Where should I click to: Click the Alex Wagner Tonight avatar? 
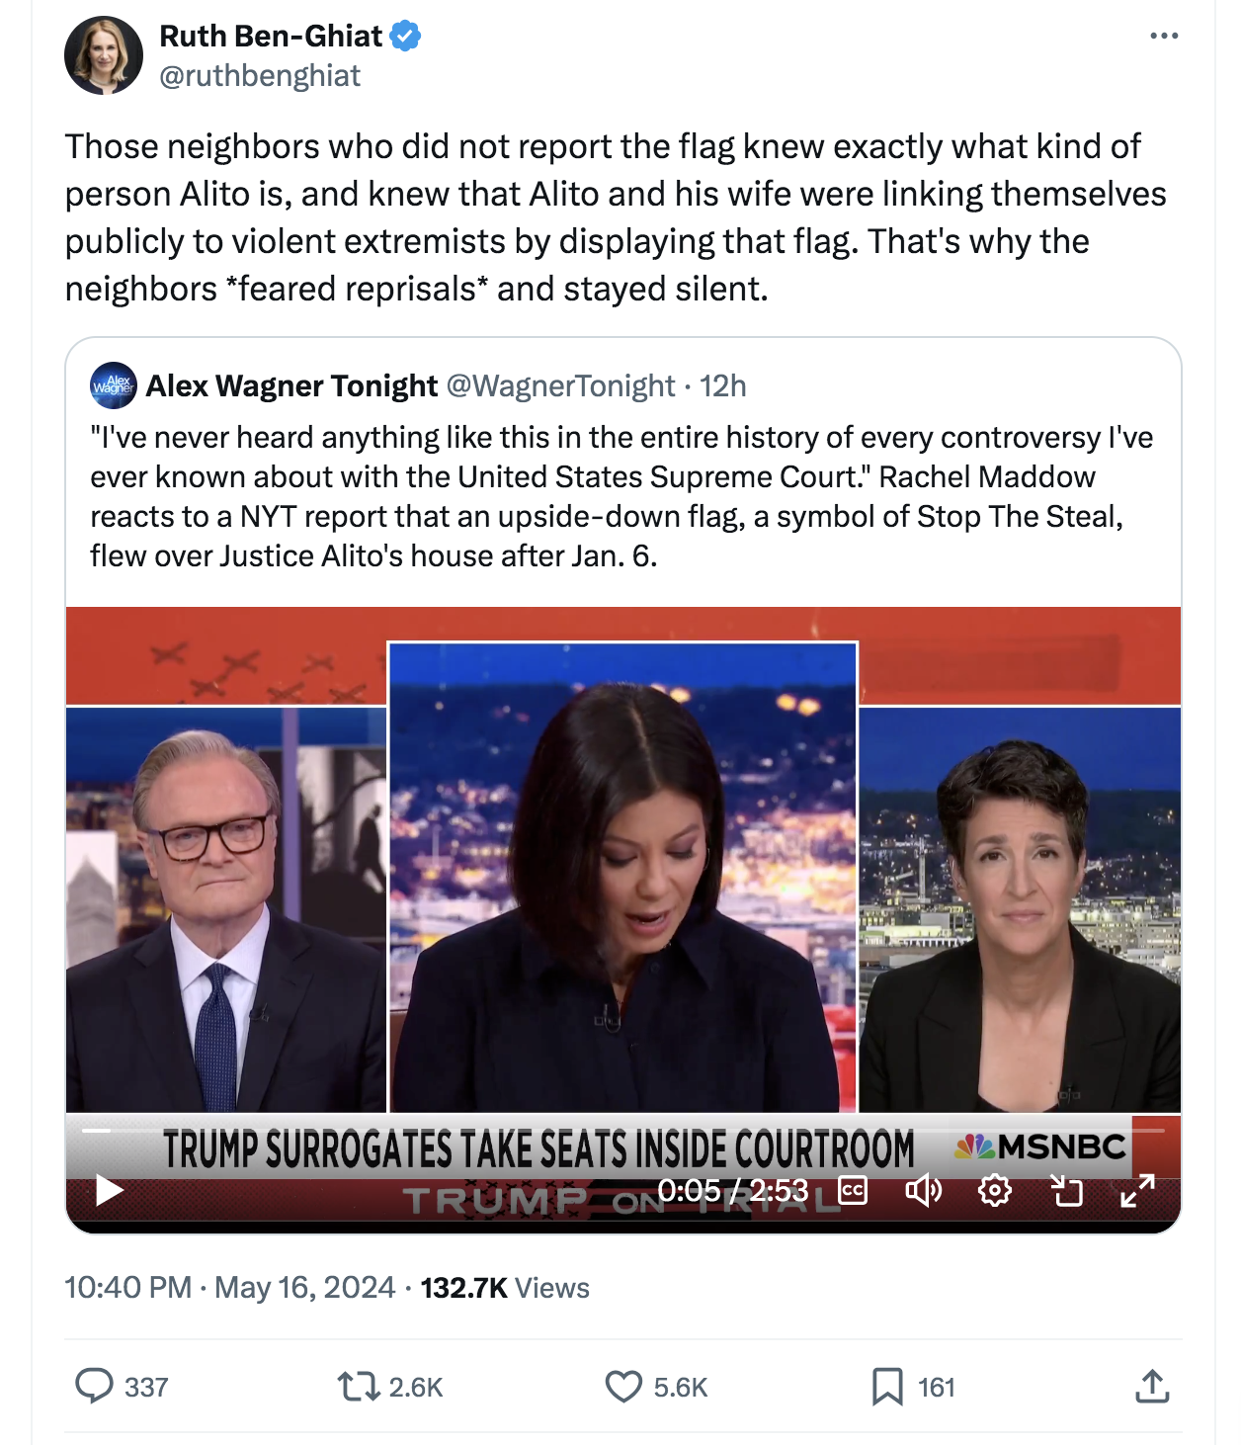pyautogui.click(x=114, y=385)
